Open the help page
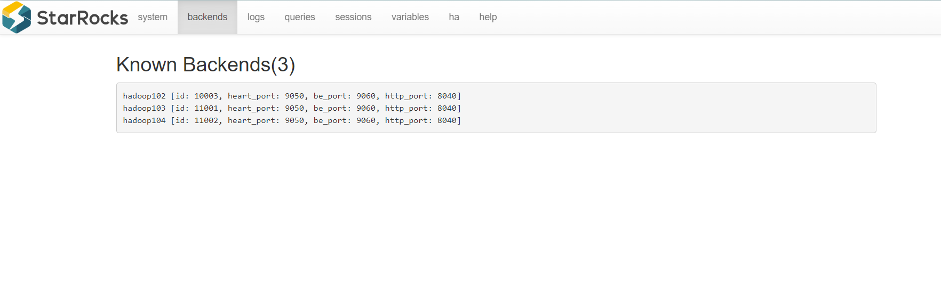 pyautogui.click(x=488, y=17)
